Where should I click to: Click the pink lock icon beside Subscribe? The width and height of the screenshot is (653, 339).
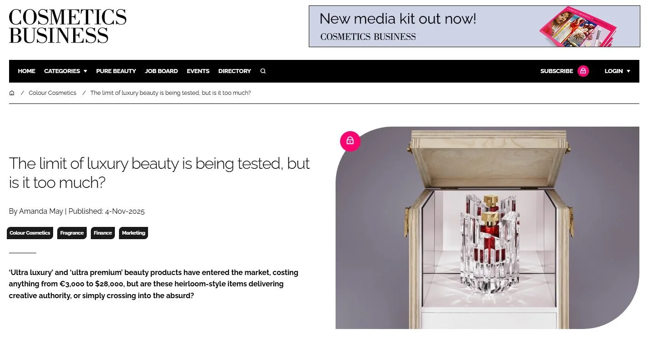click(583, 71)
